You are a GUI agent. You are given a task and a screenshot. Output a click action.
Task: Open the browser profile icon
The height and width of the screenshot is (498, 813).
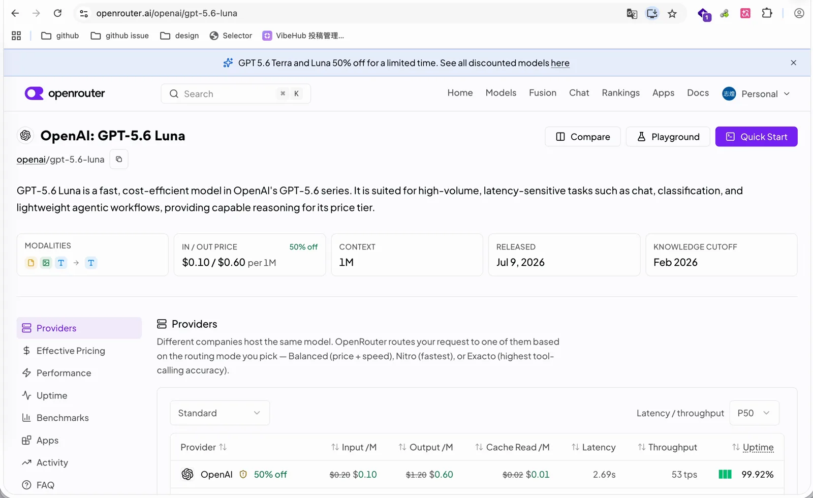point(799,13)
